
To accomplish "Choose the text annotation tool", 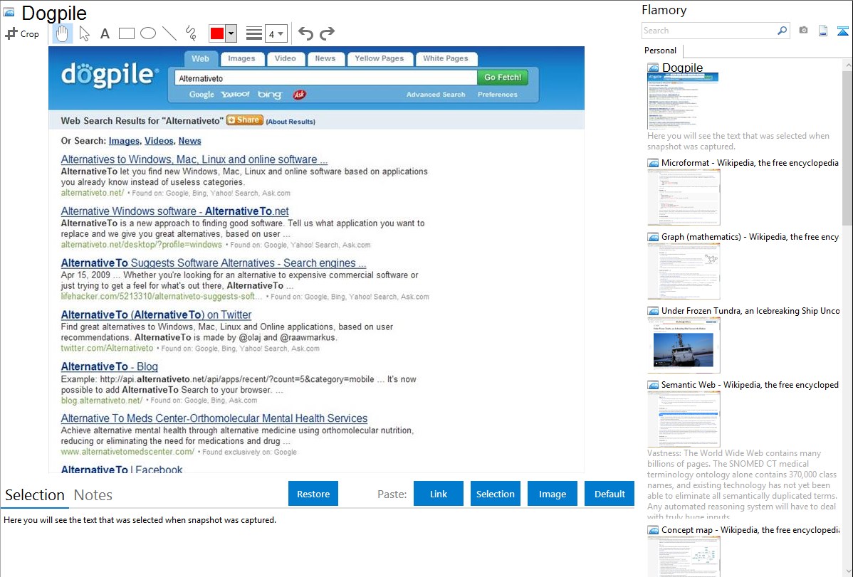I will pyautogui.click(x=105, y=33).
